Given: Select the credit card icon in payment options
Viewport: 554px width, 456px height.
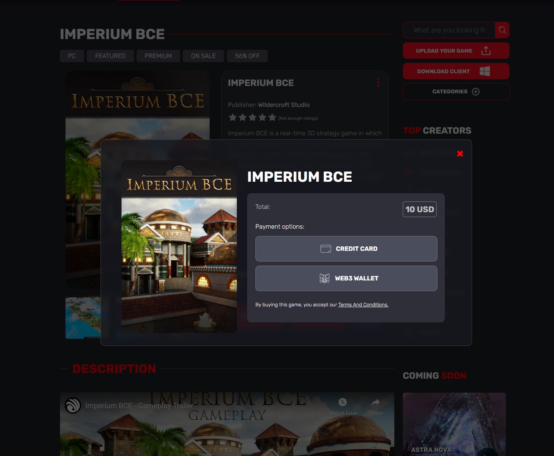Looking at the screenshot, I should click(326, 248).
